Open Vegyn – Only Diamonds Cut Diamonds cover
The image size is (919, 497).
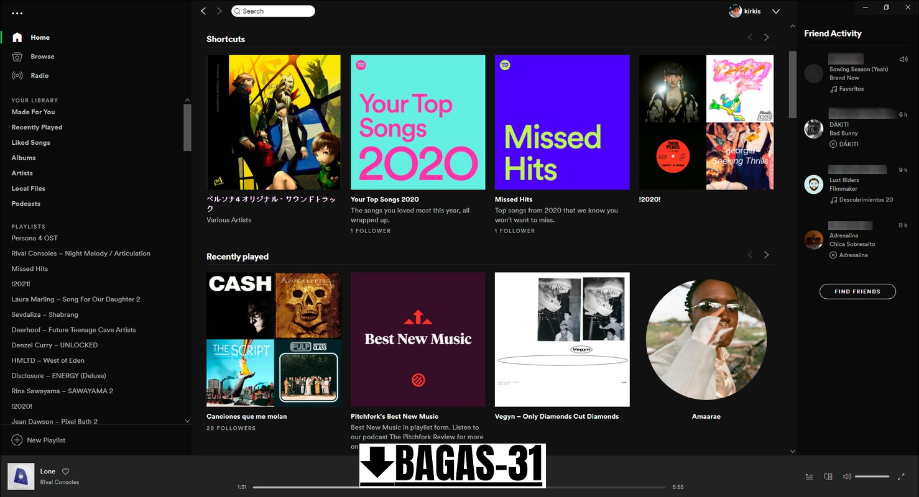(x=562, y=340)
